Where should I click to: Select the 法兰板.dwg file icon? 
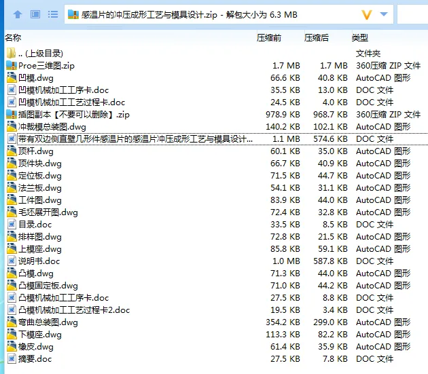click(x=12, y=188)
